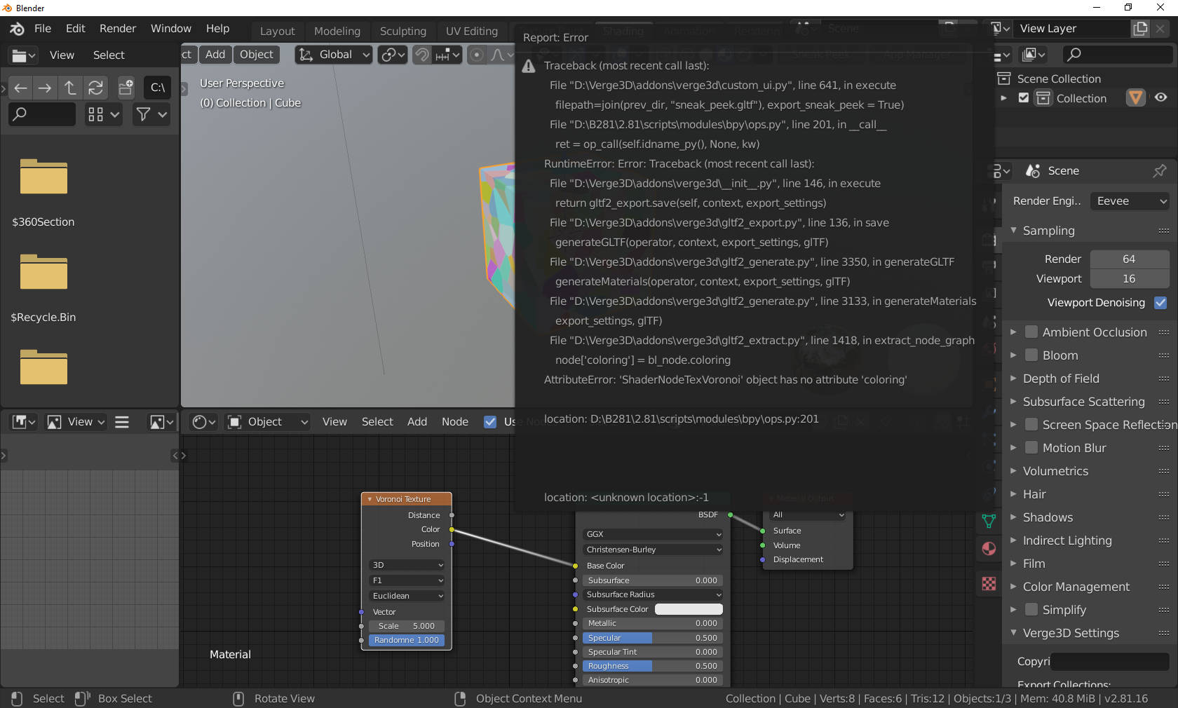Open the node editor Node menu
1178x708 pixels.
(x=455, y=422)
